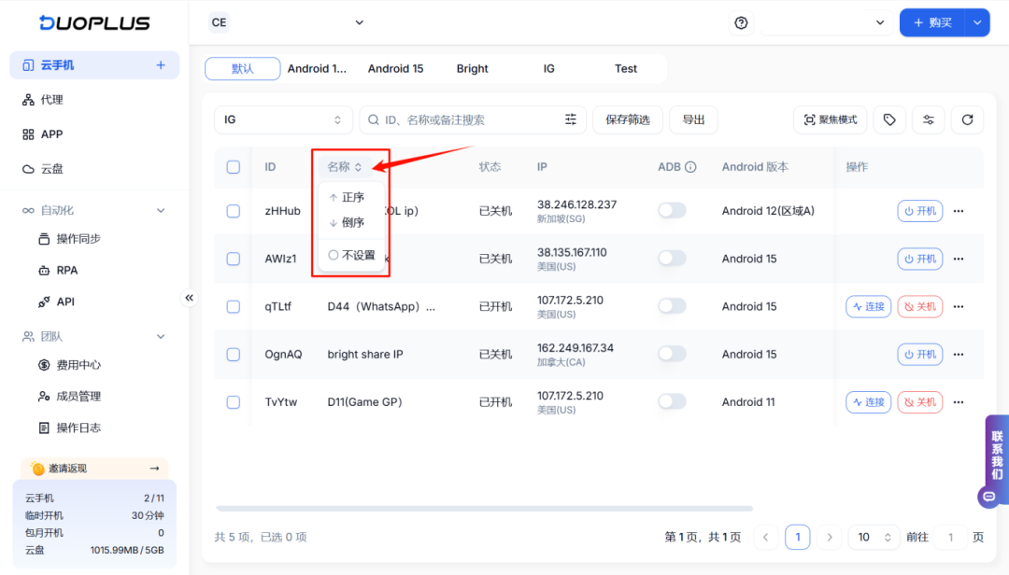Click the help question mark icon in the header

[740, 21]
